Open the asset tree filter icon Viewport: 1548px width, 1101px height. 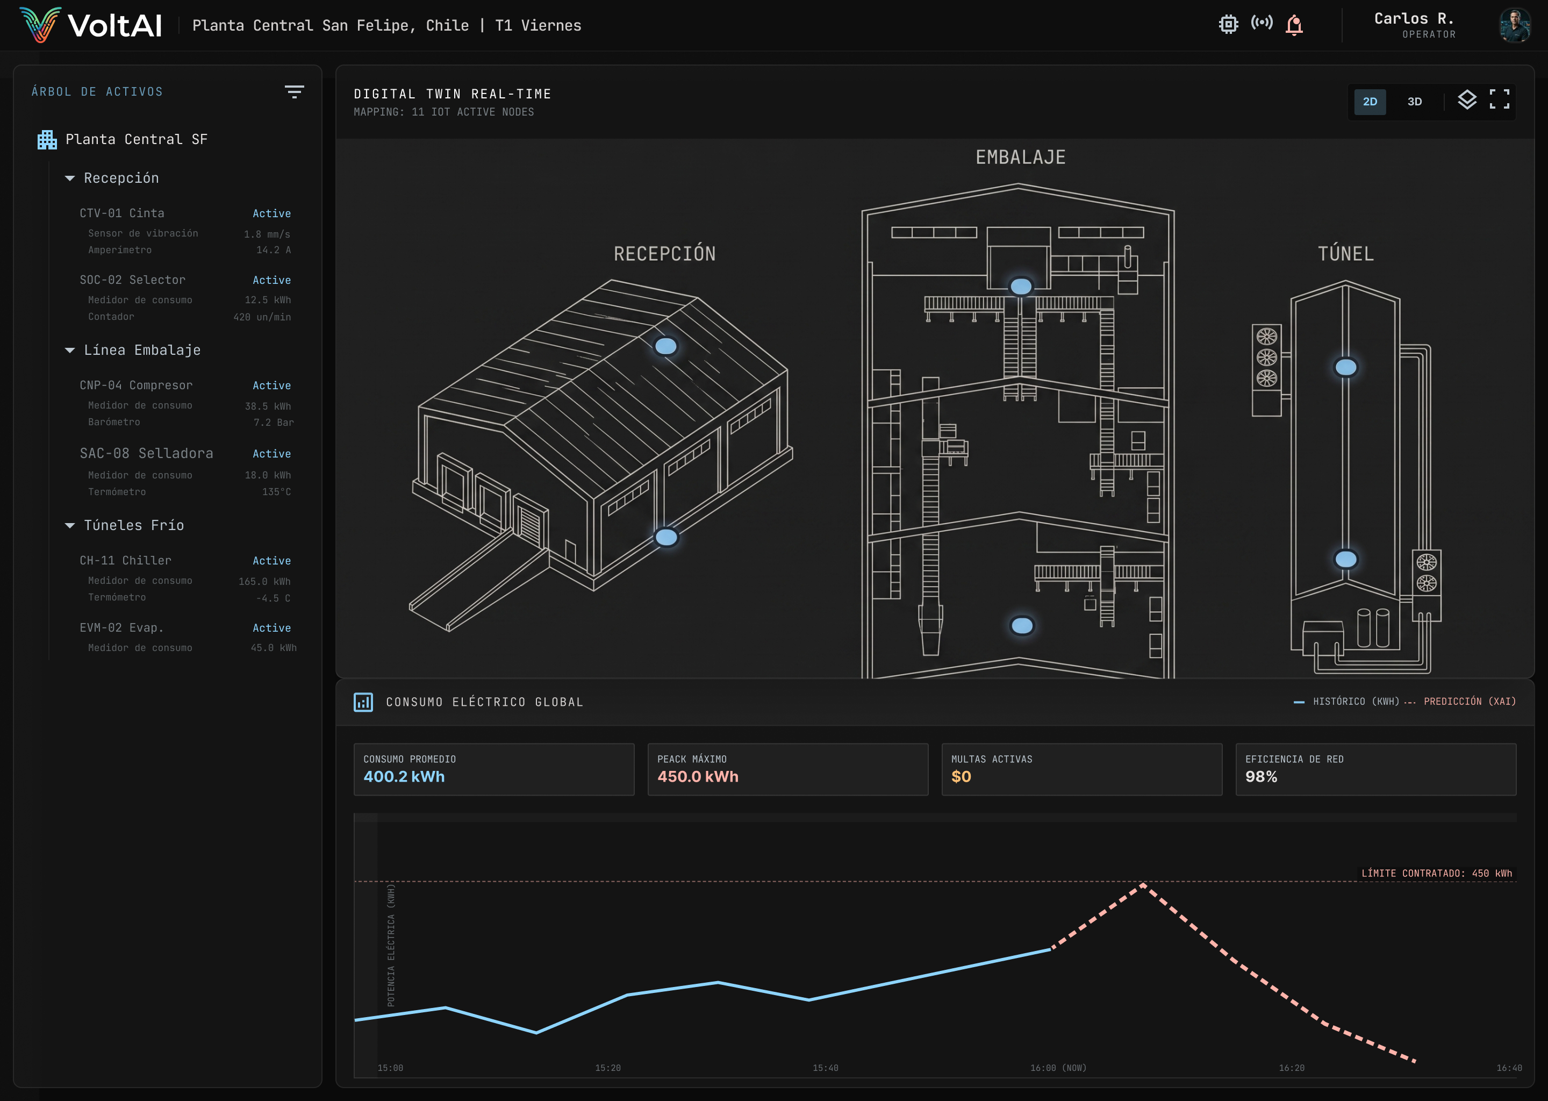tap(294, 91)
